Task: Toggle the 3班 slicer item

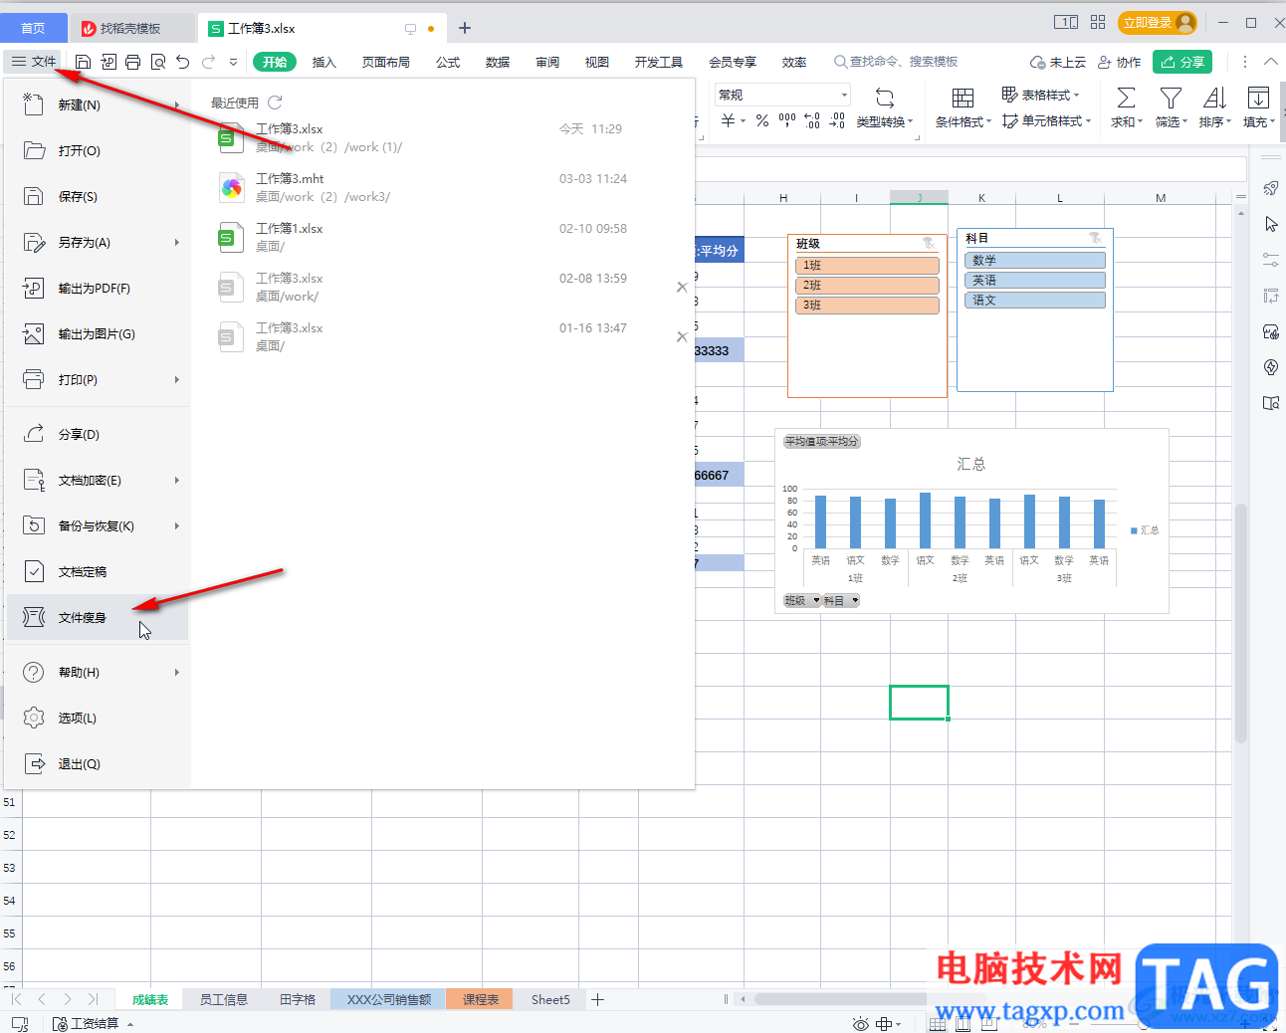Action: pos(867,306)
